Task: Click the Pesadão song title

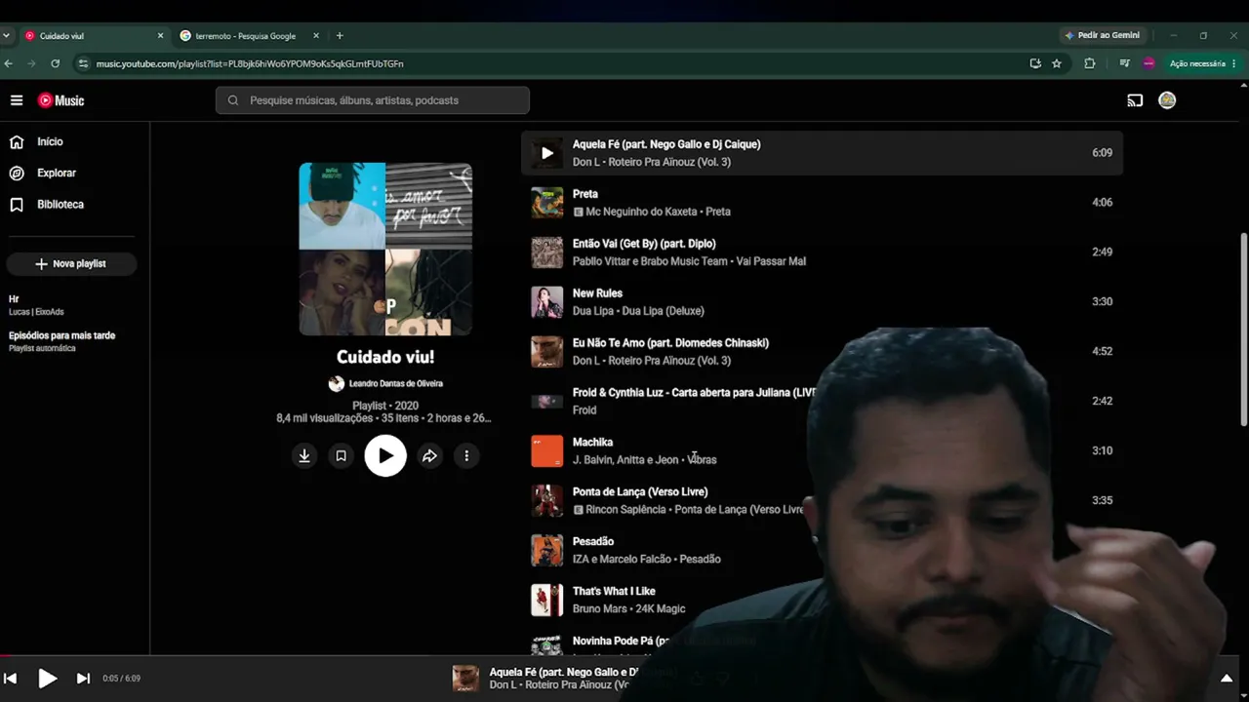Action: pyautogui.click(x=593, y=542)
